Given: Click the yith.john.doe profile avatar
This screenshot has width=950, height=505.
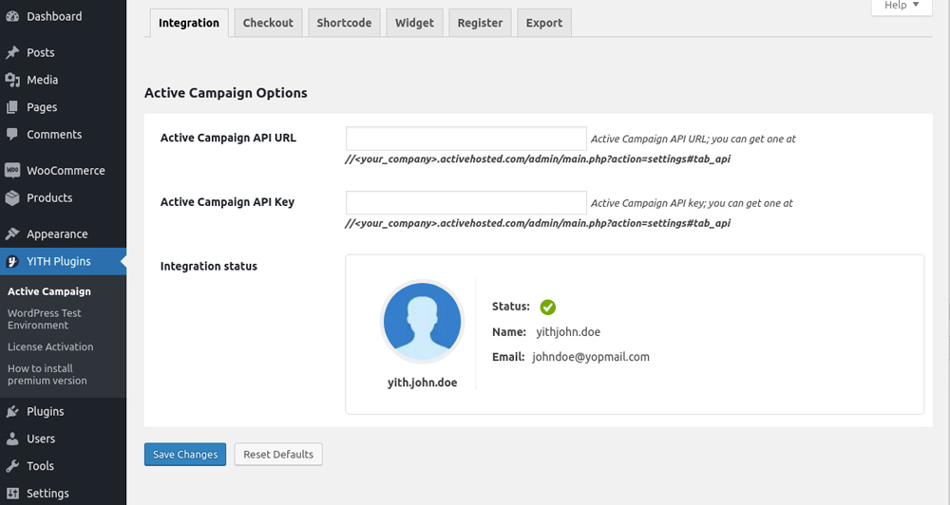Looking at the screenshot, I should point(422,322).
